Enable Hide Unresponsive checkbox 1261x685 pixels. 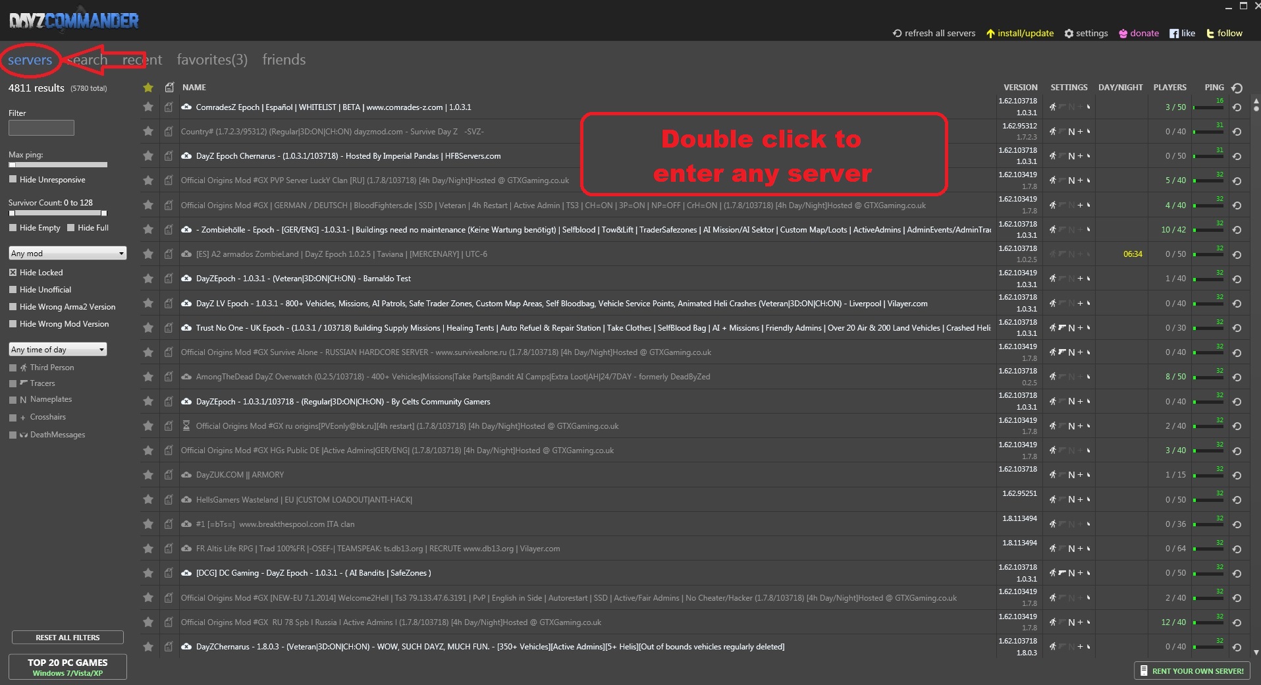(x=13, y=179)
